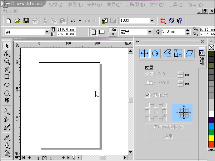
Task: Toggle the 相对位置 checkbox
Action: coord(147,95)
